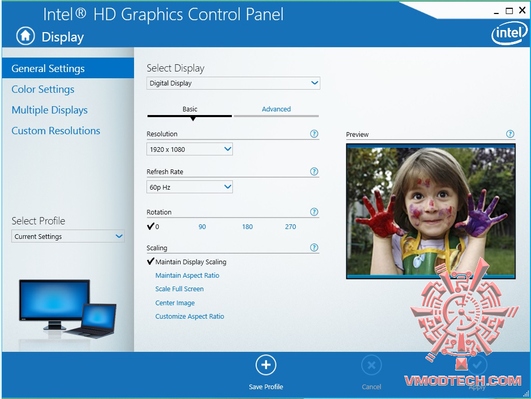The image size is (531, 399).
Task: Open Custom Resolutions in sidebar
Action: (56, 131)
